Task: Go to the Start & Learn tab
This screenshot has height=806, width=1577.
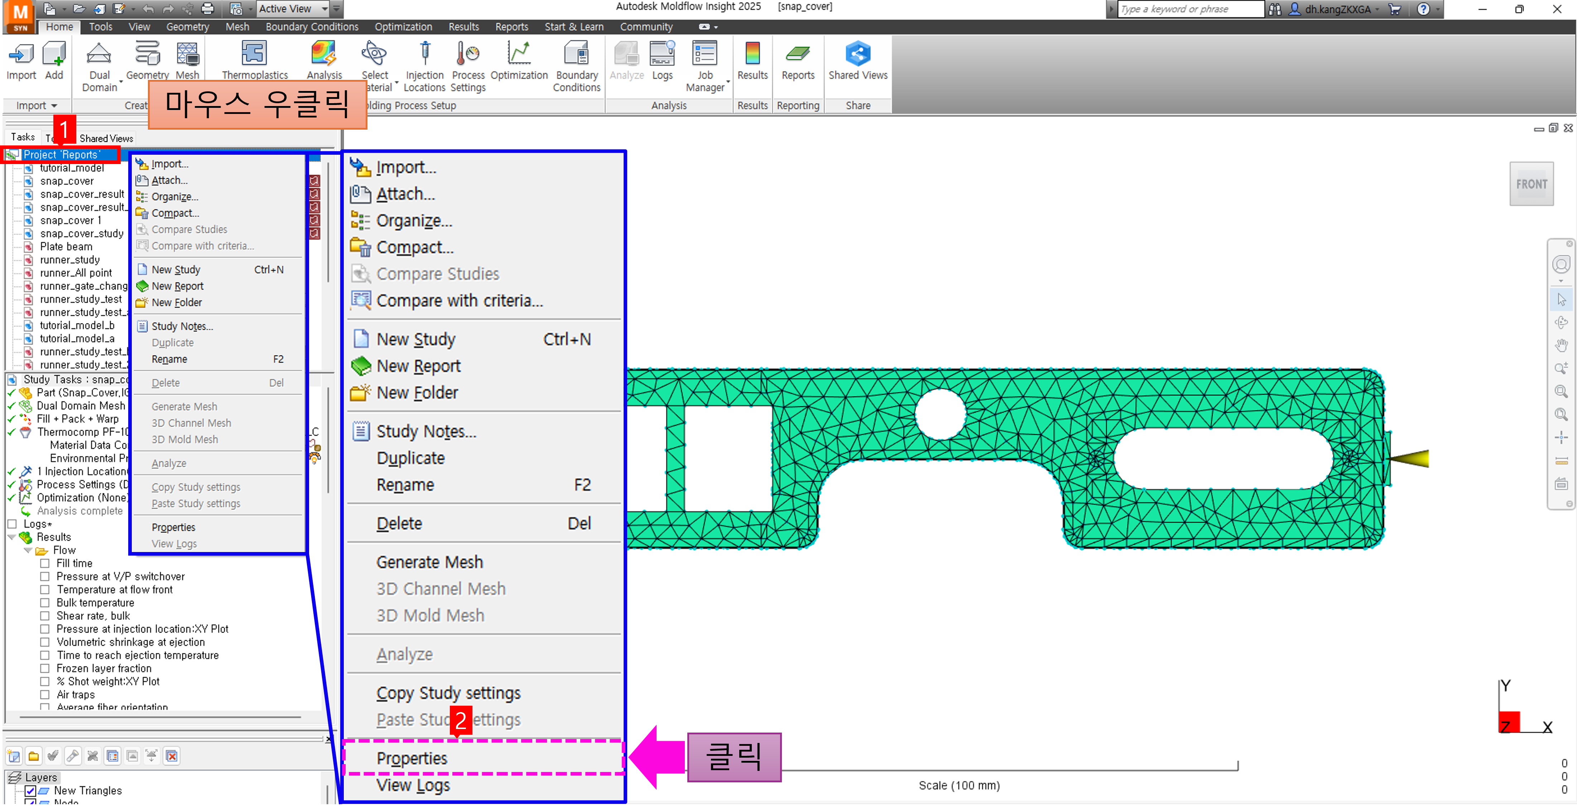Action: (574, 27)
